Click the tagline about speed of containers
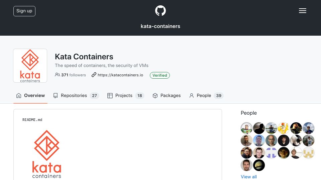The width and height of the screenshot is (321, 180). [x=102, y=66]
